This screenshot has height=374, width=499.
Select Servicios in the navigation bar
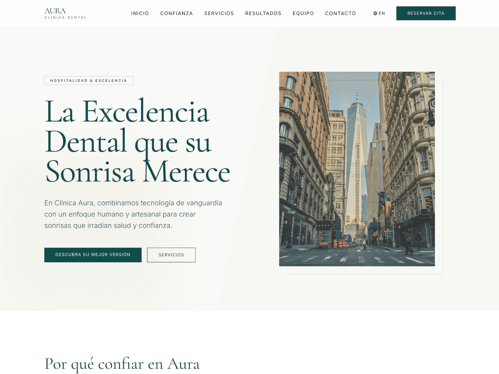pyautogui.click(x=219, y=13)
